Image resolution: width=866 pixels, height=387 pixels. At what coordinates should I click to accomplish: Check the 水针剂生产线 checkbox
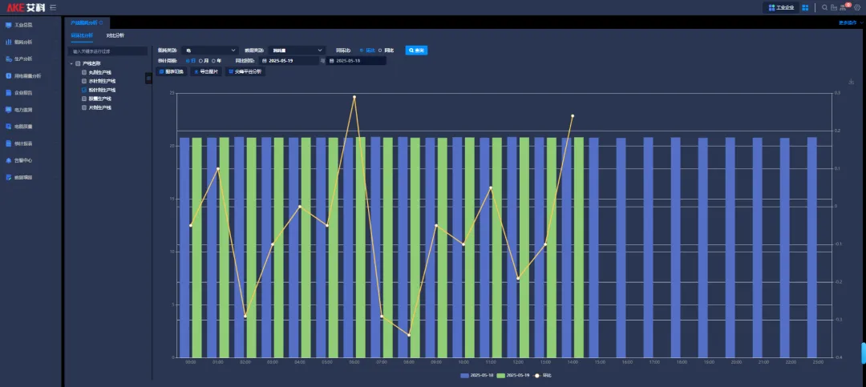coord(84,81)
